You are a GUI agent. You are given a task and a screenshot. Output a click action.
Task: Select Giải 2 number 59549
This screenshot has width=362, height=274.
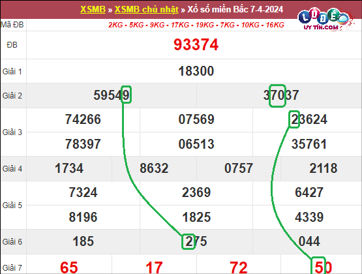click(x=112, y=95)
